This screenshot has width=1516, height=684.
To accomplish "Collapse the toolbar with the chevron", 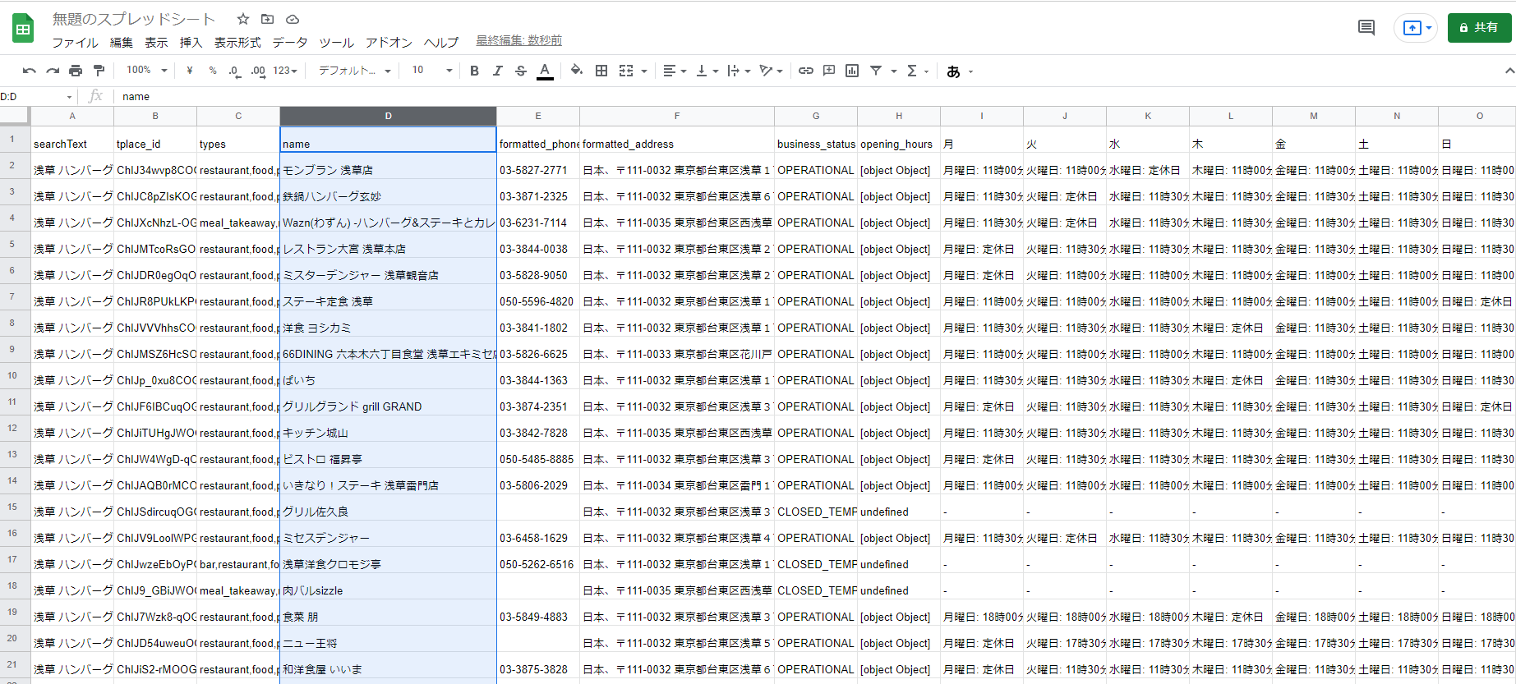I will 1509,71.
